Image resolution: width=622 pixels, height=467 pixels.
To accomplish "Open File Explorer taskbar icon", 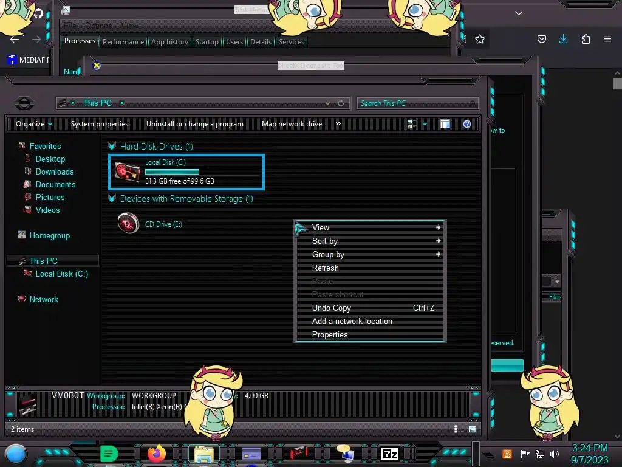I will click(204, 454).
